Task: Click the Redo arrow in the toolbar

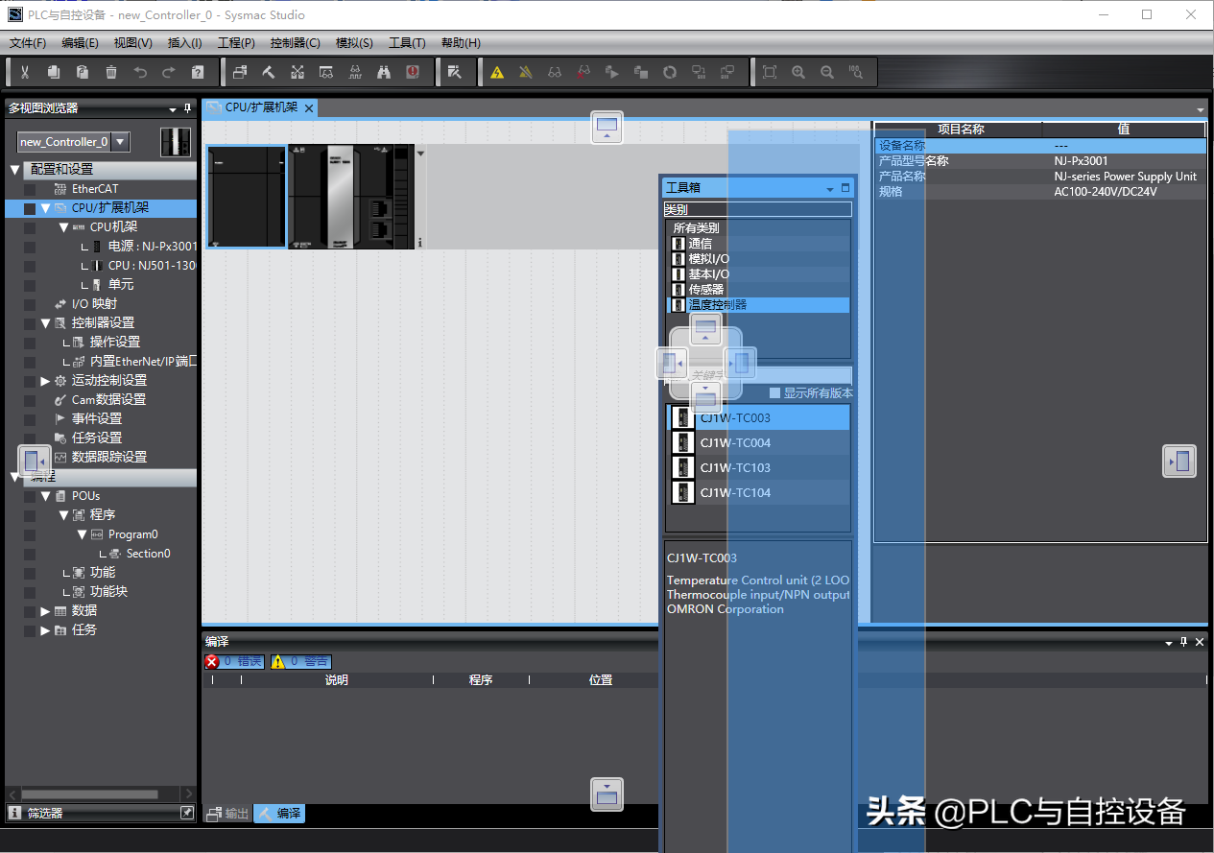Action: pos(169,72)
